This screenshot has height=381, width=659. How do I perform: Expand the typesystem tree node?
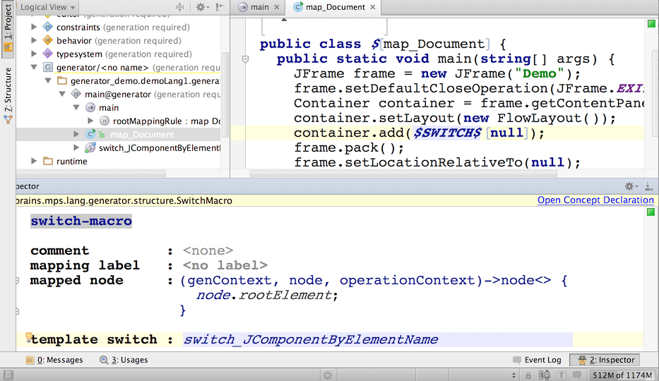pos(34,54)
